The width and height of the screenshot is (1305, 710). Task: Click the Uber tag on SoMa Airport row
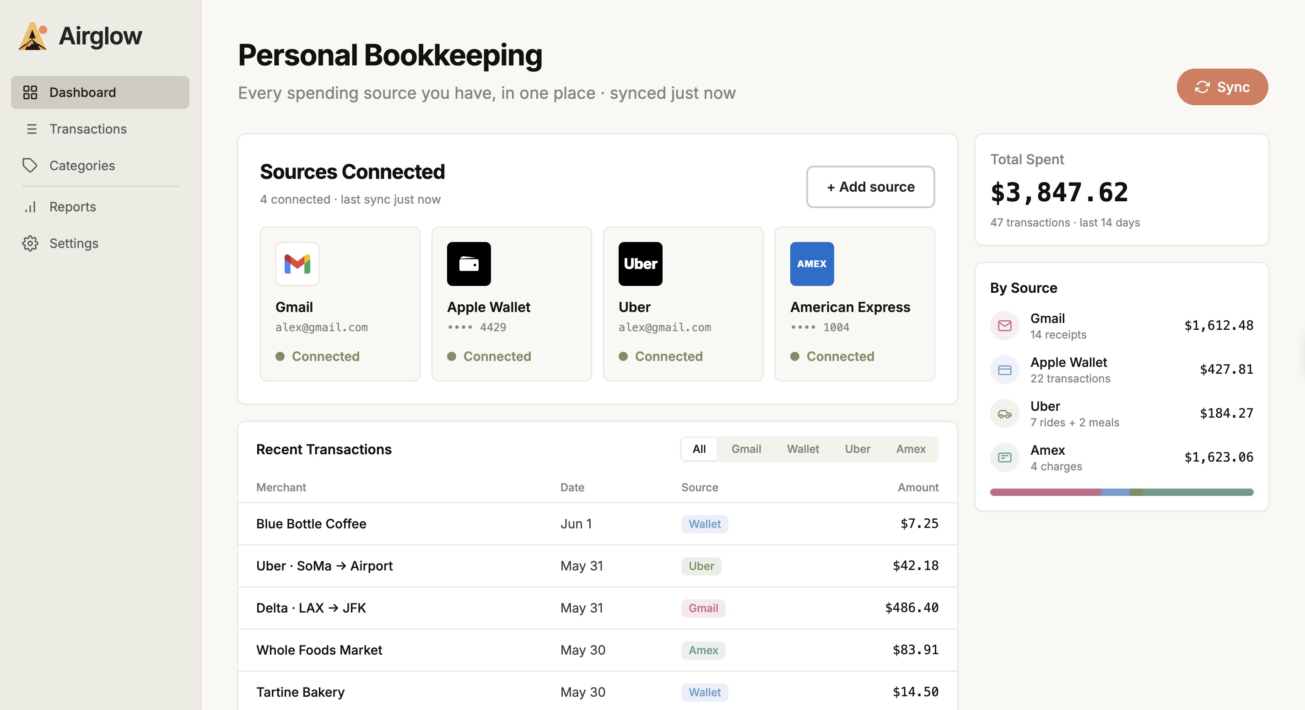701,566
